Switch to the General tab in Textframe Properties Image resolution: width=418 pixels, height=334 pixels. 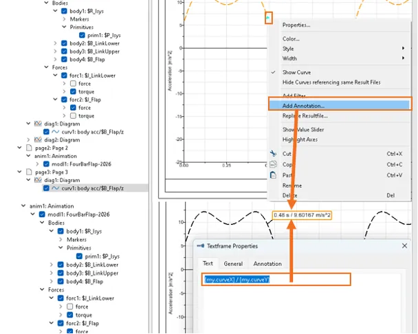pyautogui.click(x=233, y=264)
